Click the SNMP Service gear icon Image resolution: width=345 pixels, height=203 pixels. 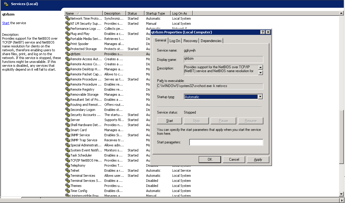pyautogui.click(x=68, y=135)
